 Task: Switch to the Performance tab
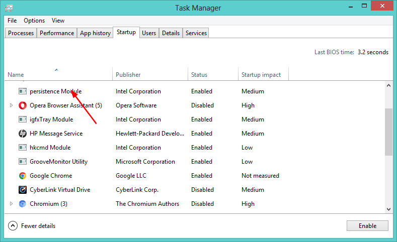tap(57, 33)
